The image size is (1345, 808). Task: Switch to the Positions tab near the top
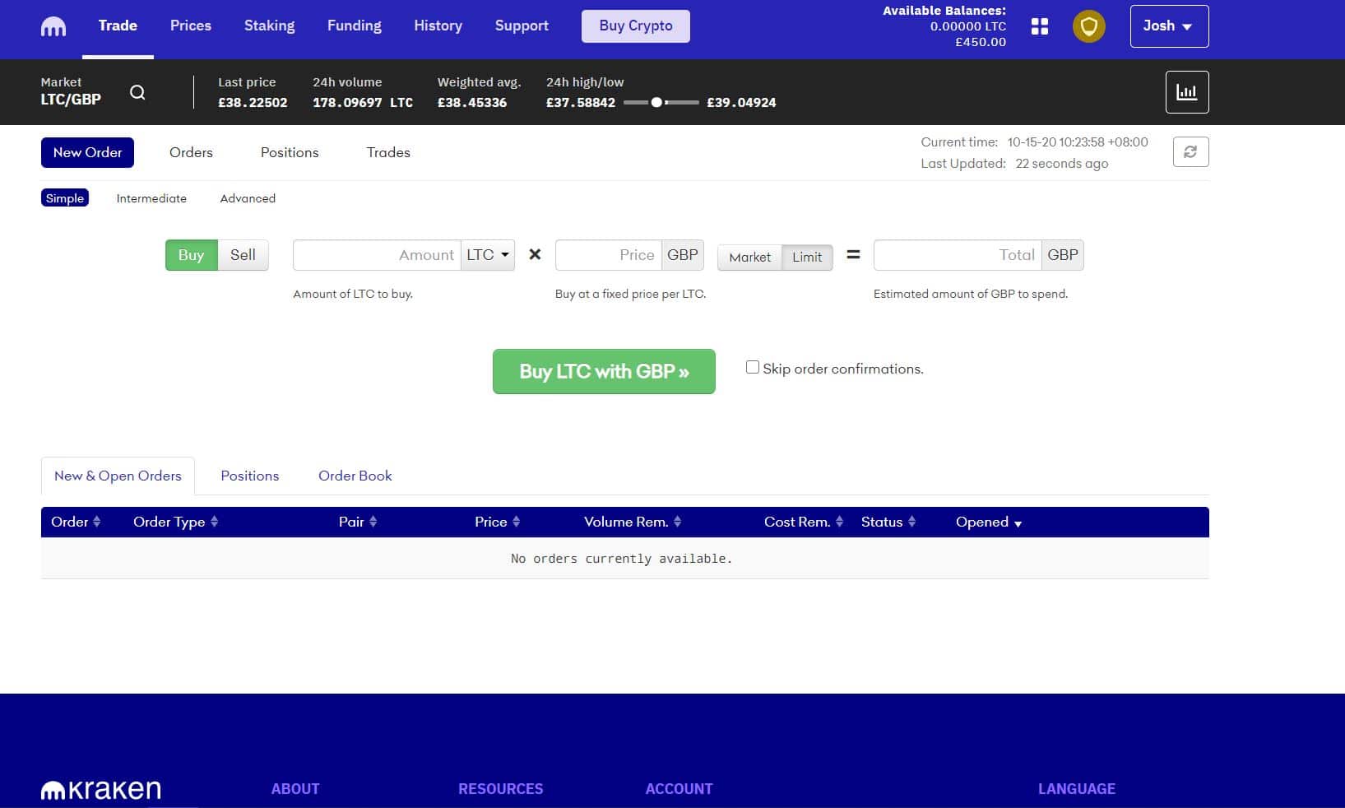[x=290, y=152]
